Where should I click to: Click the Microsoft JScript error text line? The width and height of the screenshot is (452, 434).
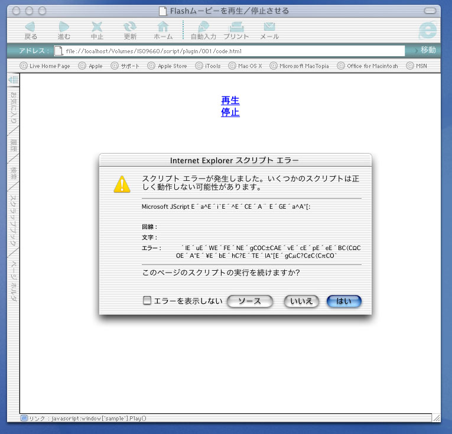point(226,206)
